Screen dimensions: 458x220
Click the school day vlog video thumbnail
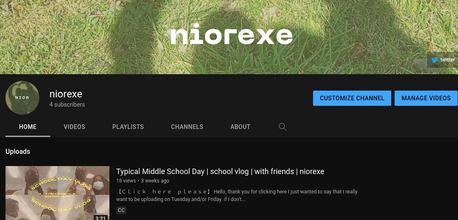pos(57,193)
